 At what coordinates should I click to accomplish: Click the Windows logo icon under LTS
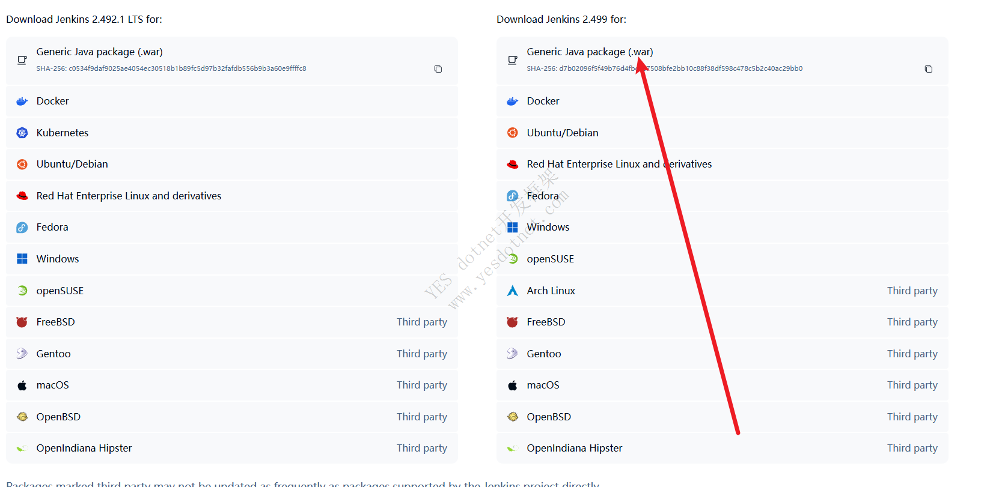click(22, 259)
